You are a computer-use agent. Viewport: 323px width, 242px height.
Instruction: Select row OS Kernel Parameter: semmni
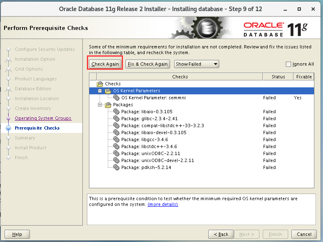202,98
